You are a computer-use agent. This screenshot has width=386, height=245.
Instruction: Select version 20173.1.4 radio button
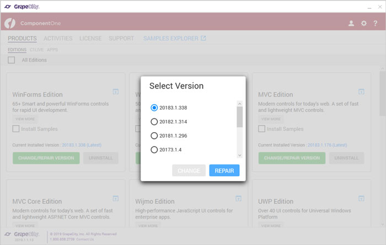pyautogui.click(x=154, y=150)
